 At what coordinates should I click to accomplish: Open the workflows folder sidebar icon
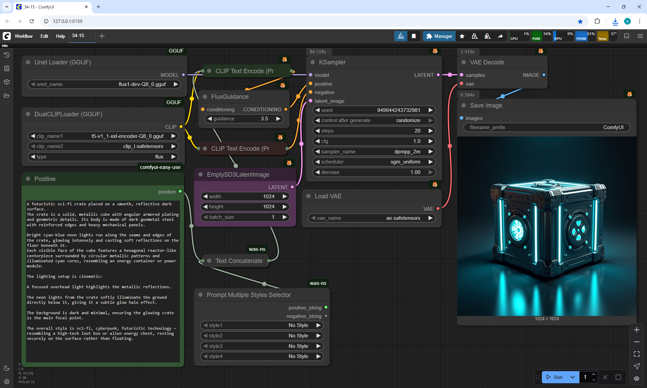tap(7, 95)
